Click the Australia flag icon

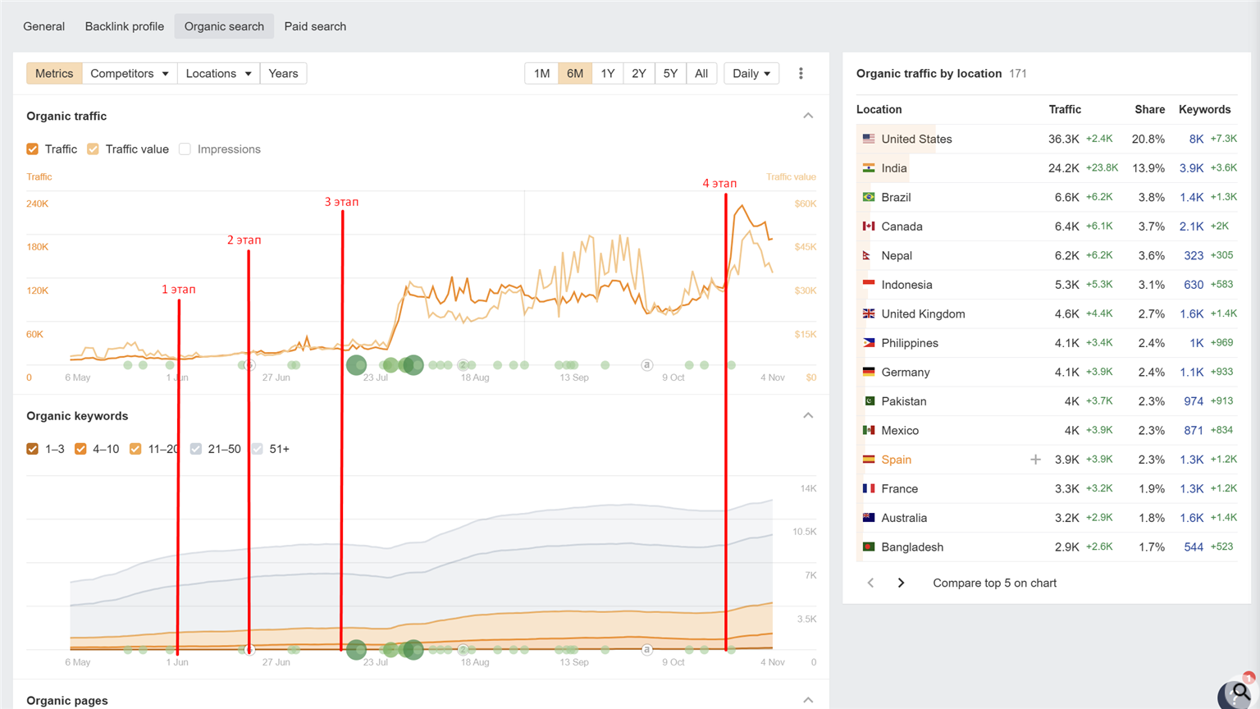point(869,518)
